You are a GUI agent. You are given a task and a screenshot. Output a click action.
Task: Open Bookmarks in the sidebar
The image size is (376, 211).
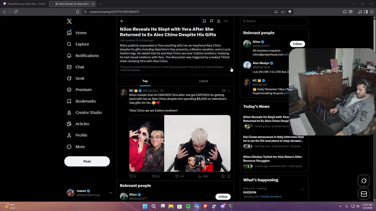click(81, 101)
